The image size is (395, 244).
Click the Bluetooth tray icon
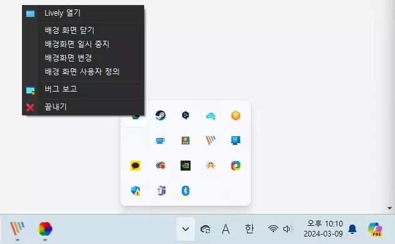pos(186,191)
